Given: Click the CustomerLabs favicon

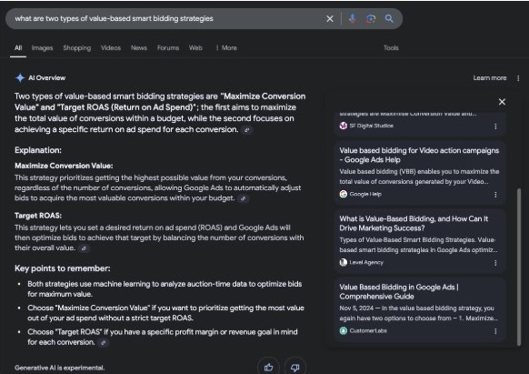Looking at the screenshot, I should click(343, 330).
